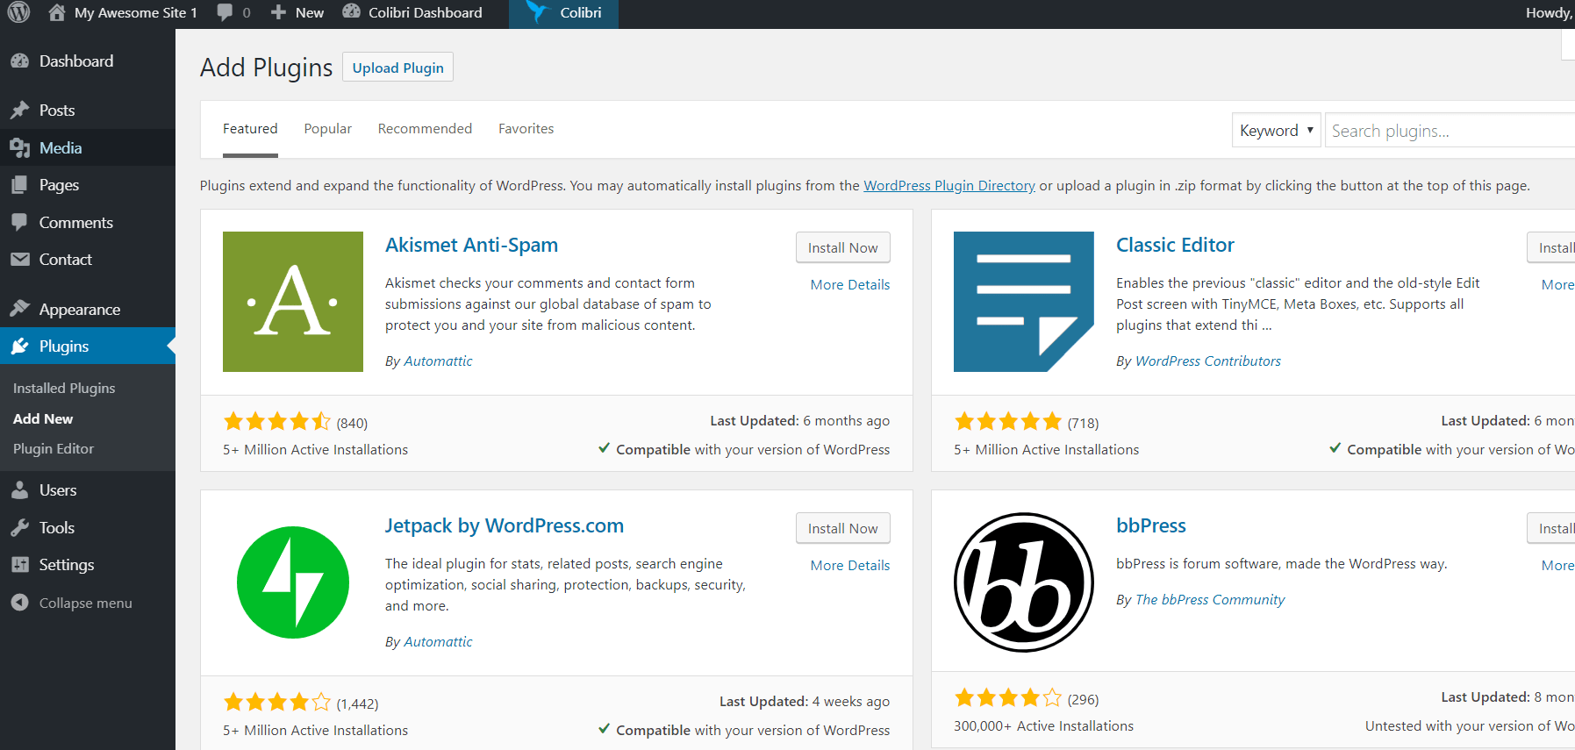This screenshot has height=750, width=1575.
Task: Open the Favorites tab
Action: coord(526,129)
